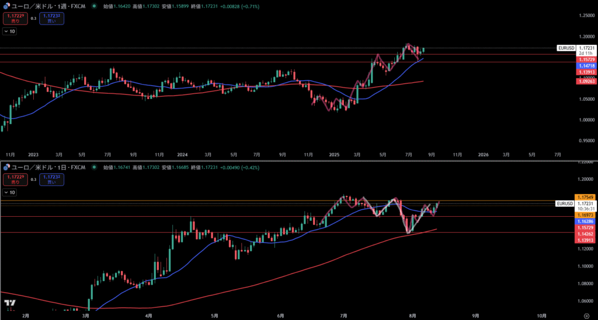Click the sell button 1.17229 on daily chart
The height and width of the screenshot is (320, 598).
[x=15, y=180]
